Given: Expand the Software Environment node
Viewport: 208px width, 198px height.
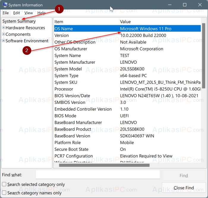Looking at the screenshot, I should pos(4,41).
